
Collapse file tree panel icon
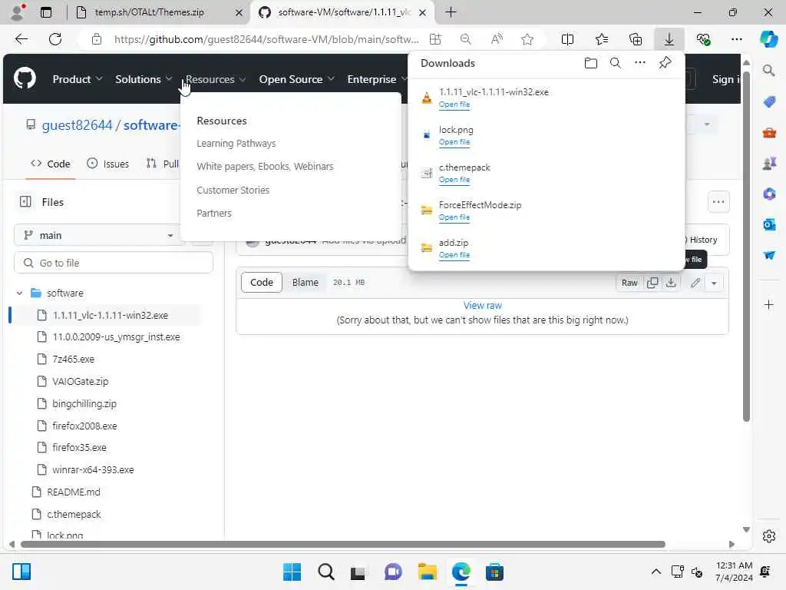[25, 202]
